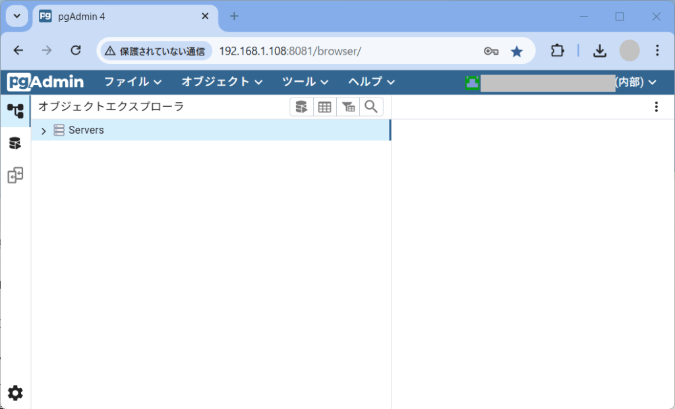This screenshot has width=675, height=409.
Task: Click the View Data table icon
Action: pos(324,107)
